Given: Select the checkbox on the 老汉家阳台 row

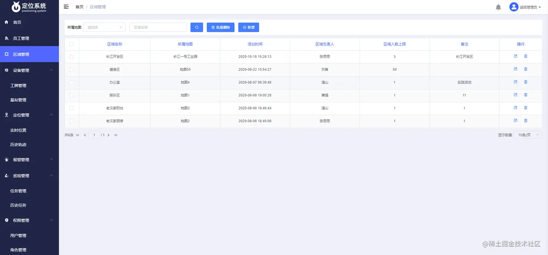Looking at the screenshot, I should pyautogui.click(x=71, y=108).
